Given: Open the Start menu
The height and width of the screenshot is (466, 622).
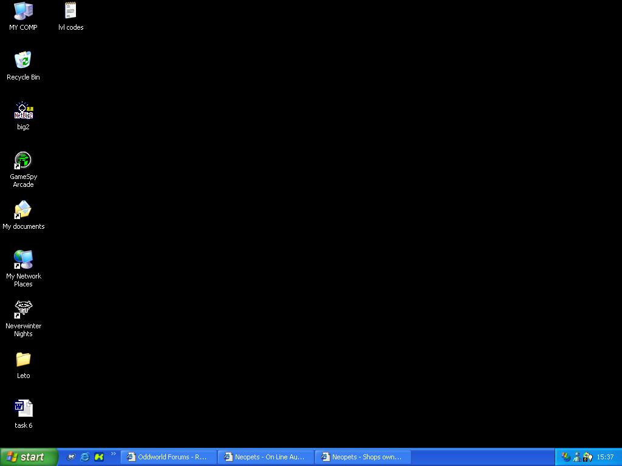Looking at the screenshot, I should [x=29, y=457].
